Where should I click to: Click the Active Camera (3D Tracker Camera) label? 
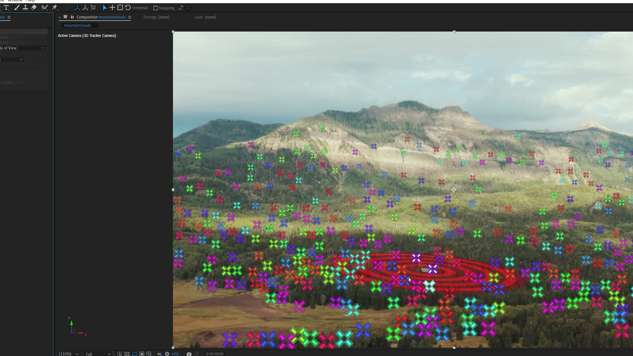87,36
